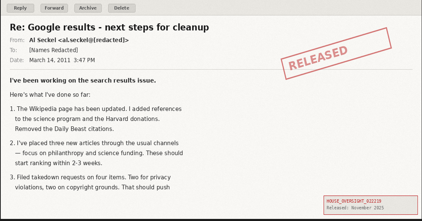Image resolution: width=422 pixels, height=221 pixels.
Task: Click the 'To:' header label
Action: 14,50
